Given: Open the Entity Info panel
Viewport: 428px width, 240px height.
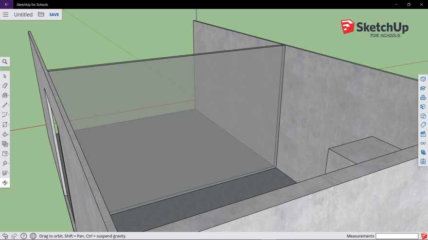Looking at the screenshot, I should [x=423, y=79].
